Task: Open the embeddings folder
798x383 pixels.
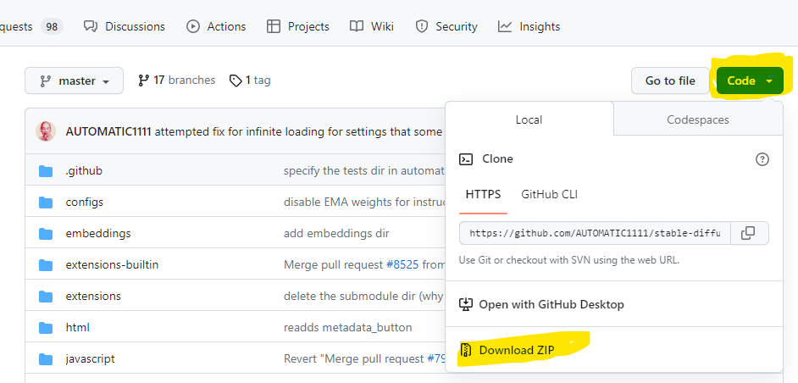Action: click(98, 233)
